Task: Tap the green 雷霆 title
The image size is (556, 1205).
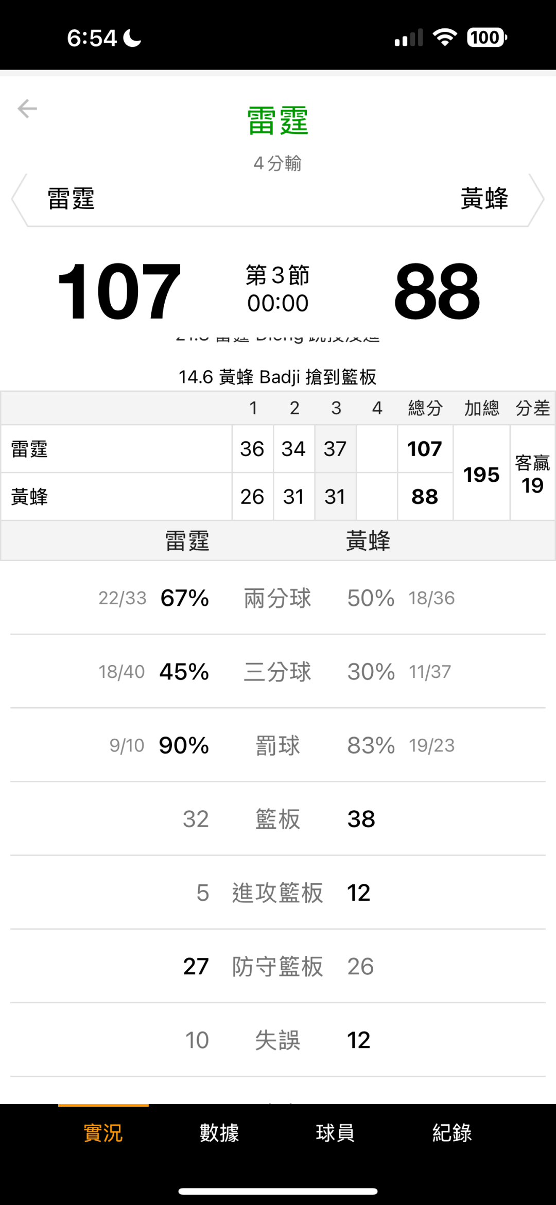Action: pos(278,121)
